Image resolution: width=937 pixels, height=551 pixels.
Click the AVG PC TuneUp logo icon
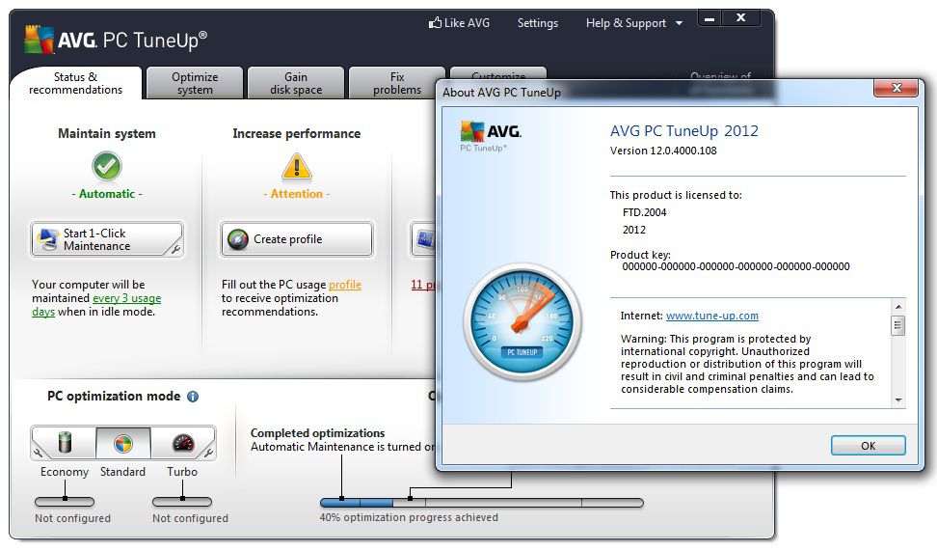(39, 40)
